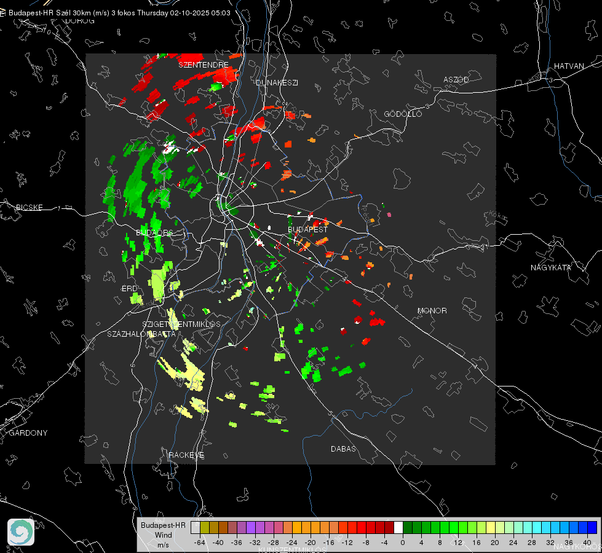Screen dimensions: 602x553
Task: Click the -16 legend tick value
Action: click(x=328, y=543)
